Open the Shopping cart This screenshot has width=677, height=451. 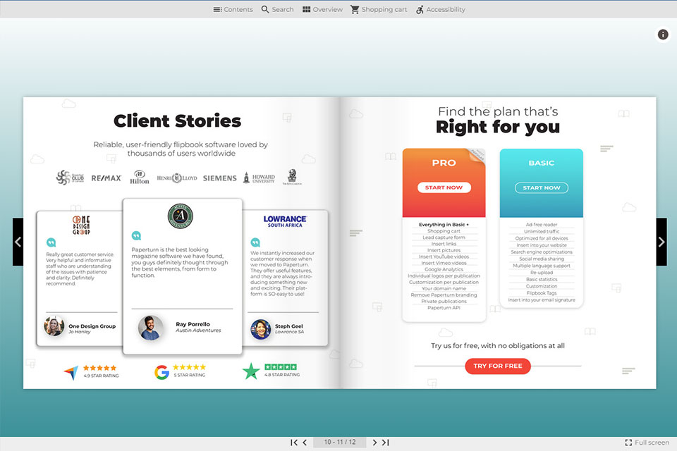coord(379,9)
